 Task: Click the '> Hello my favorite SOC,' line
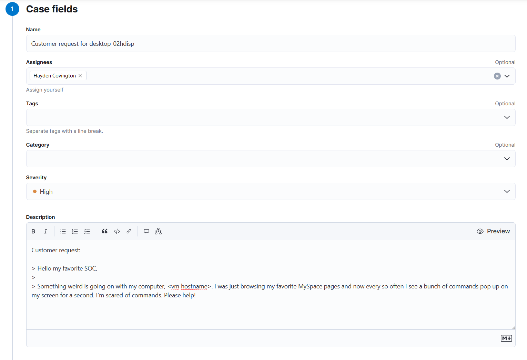coord(64,268)
